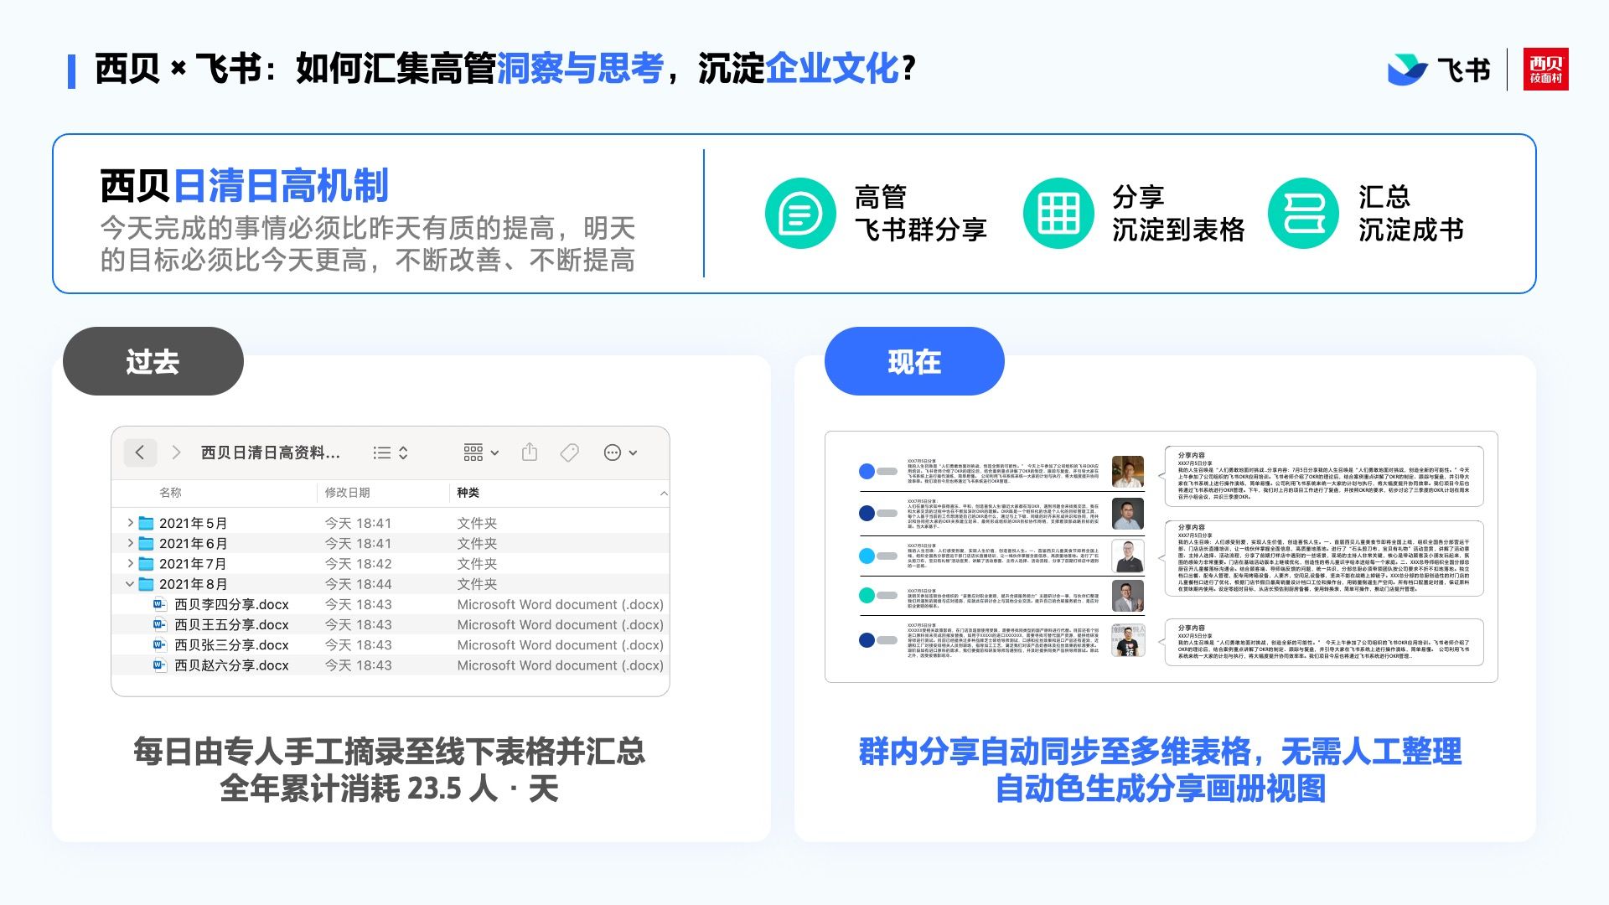Open the group-by grid dropdown
The width and height of the screenshot is (1609, 905).
click(481, 452)
